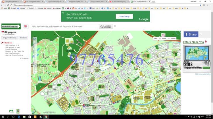Click the streetdirectory.com logo

coord(11,26)
